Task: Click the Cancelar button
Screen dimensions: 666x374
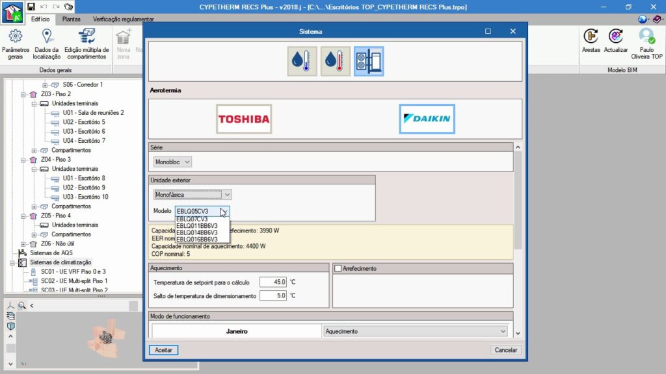Action: (505, 350)
